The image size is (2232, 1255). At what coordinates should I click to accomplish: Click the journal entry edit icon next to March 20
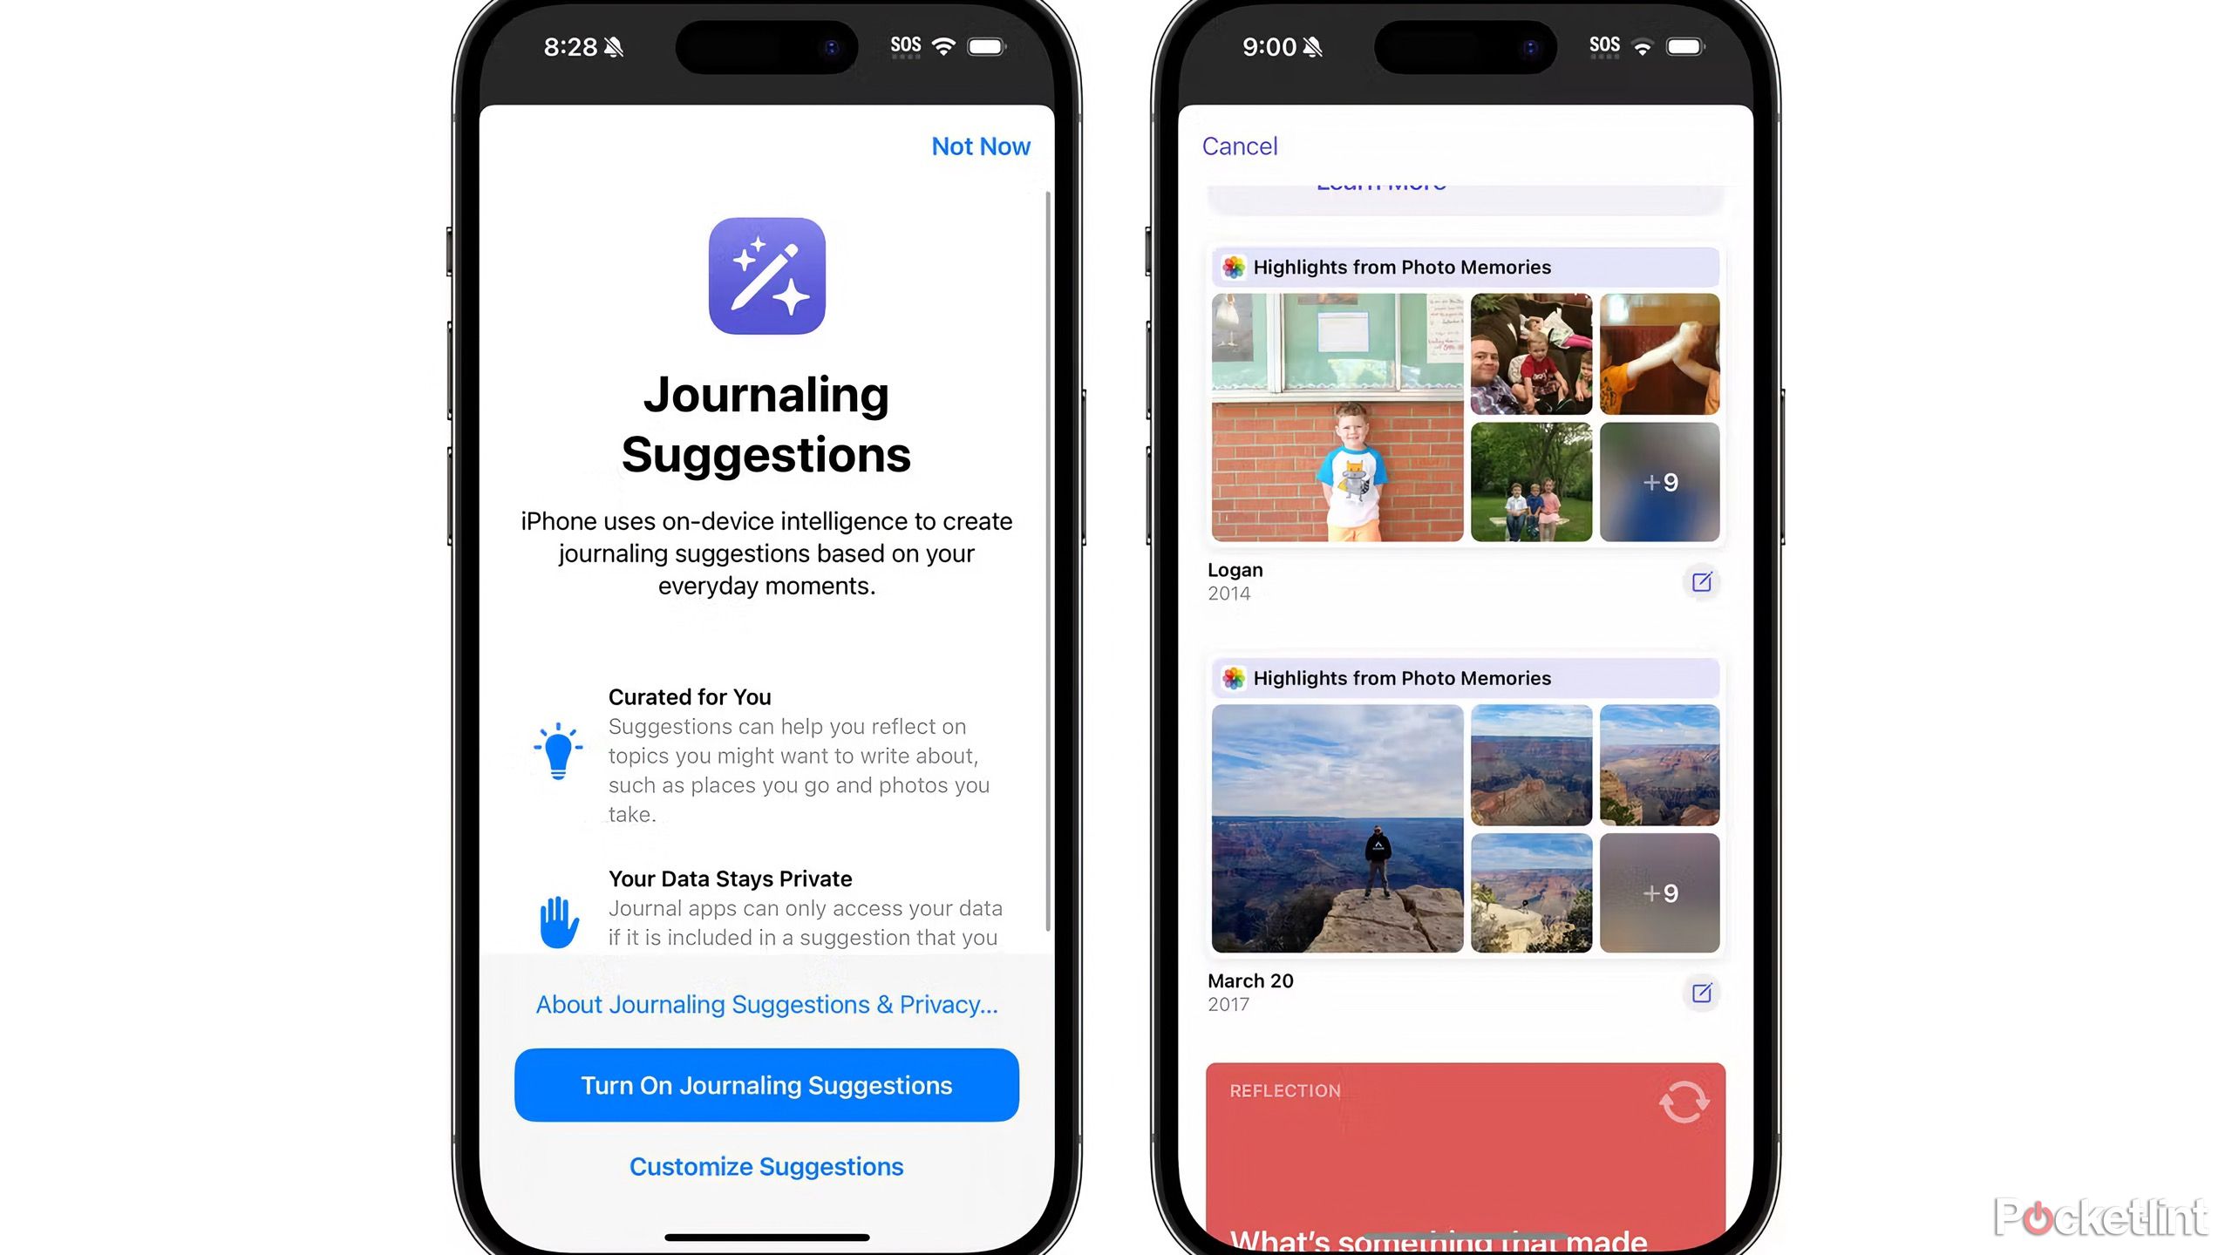pos(1700,993)
